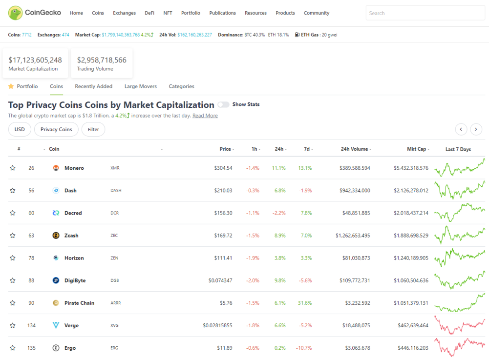The image size is (489, 358).
Task: Click the Verge coin icon
Action: (56, 325)
